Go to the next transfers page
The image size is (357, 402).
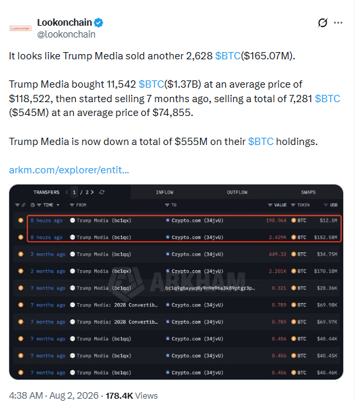click(x=92, y=192)
